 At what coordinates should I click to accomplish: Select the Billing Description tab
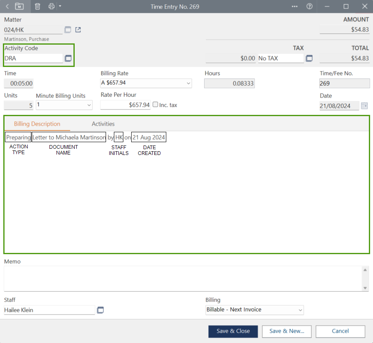tap(37, 124)
